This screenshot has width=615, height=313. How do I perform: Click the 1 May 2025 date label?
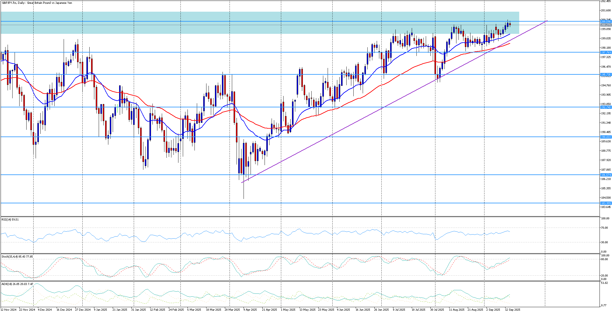click(x=288, y=310)
